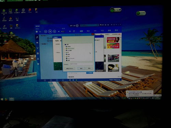Start playback with the round play button
This screenshot has width=171, height=128.
tap(50, 31)
